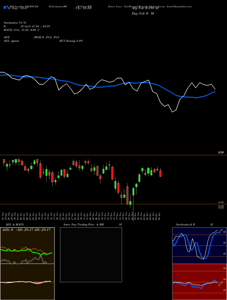Click 'Intra Day Trading Price & MR' title
227x300 pixels.
[x=84, y=225]
